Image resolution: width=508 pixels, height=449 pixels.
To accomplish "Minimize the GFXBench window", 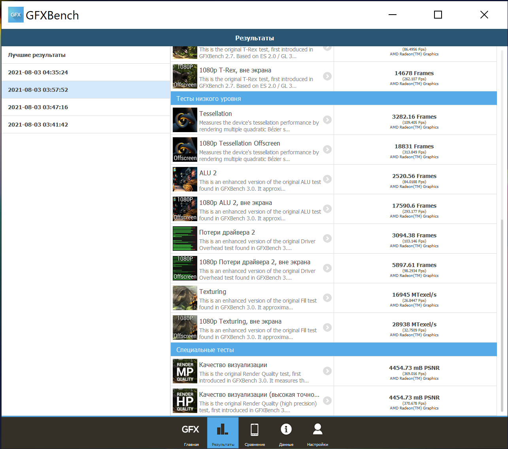I will point(393,15).
